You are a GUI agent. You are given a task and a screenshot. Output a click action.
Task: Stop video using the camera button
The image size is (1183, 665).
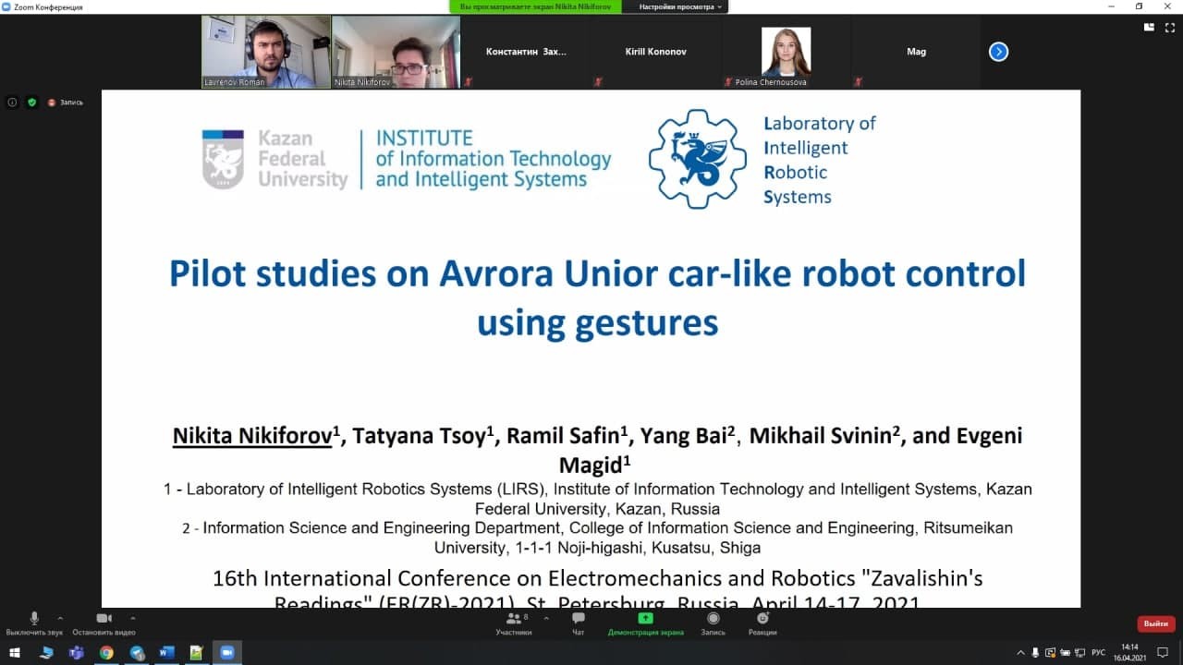[x=104, y=620]
